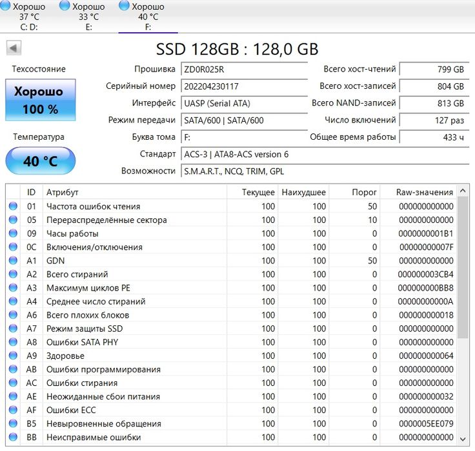
Task: Click the features field S.M.A.R.T., NCQ, TRIM, GPL
Action: pos(325,171)
